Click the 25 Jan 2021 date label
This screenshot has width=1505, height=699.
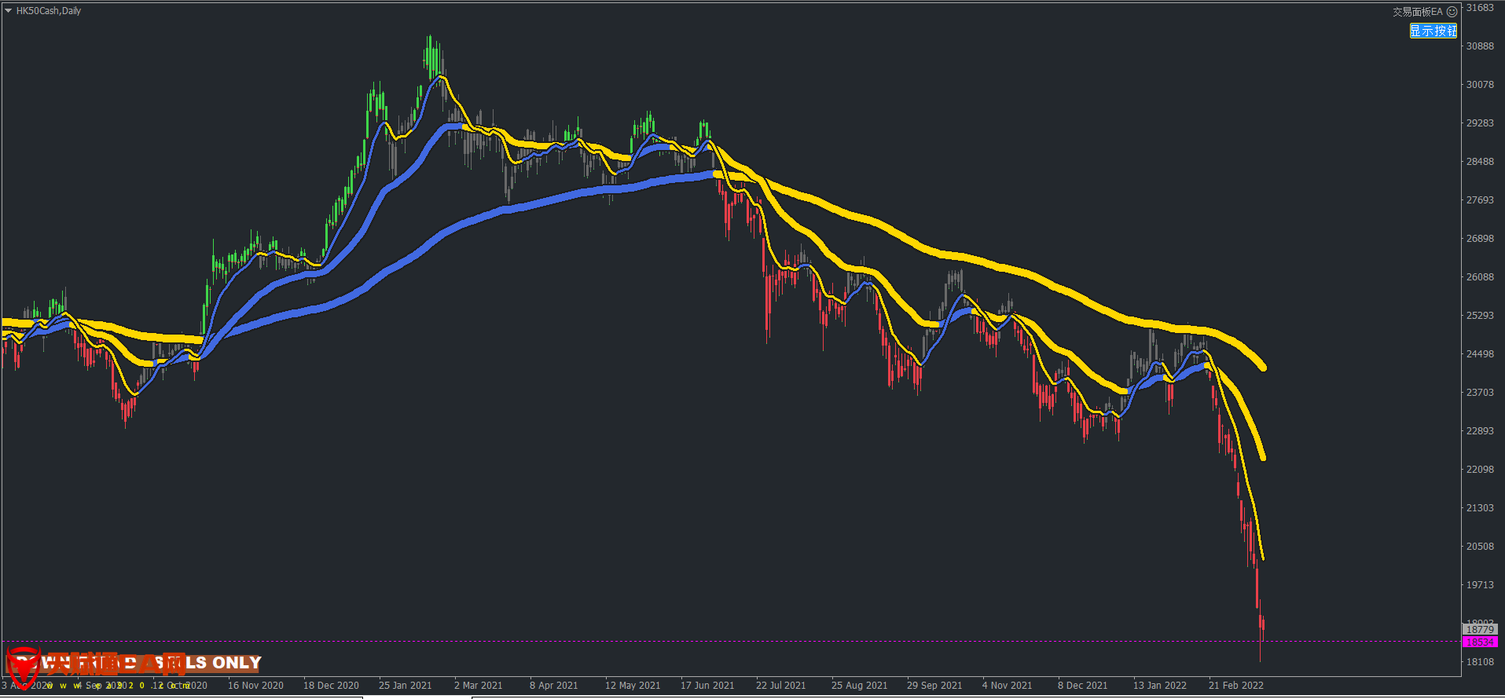pyautogui.click(x=405, y=686)
